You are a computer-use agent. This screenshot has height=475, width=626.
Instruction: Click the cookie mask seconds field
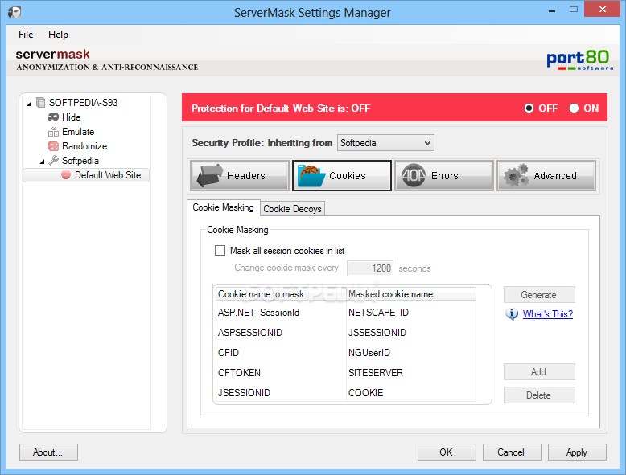370,268
